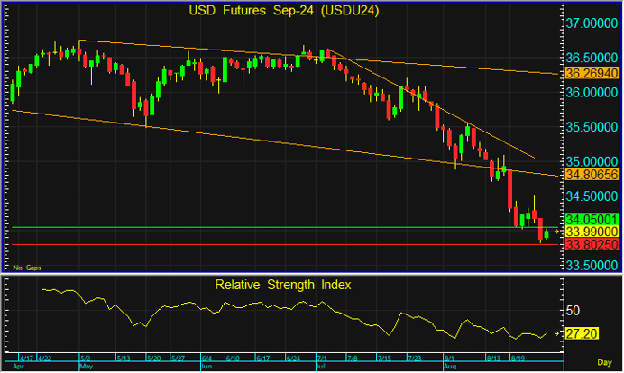
Task: Select the green horizontal line at 34.05
Action: click(x=271, y=227)
